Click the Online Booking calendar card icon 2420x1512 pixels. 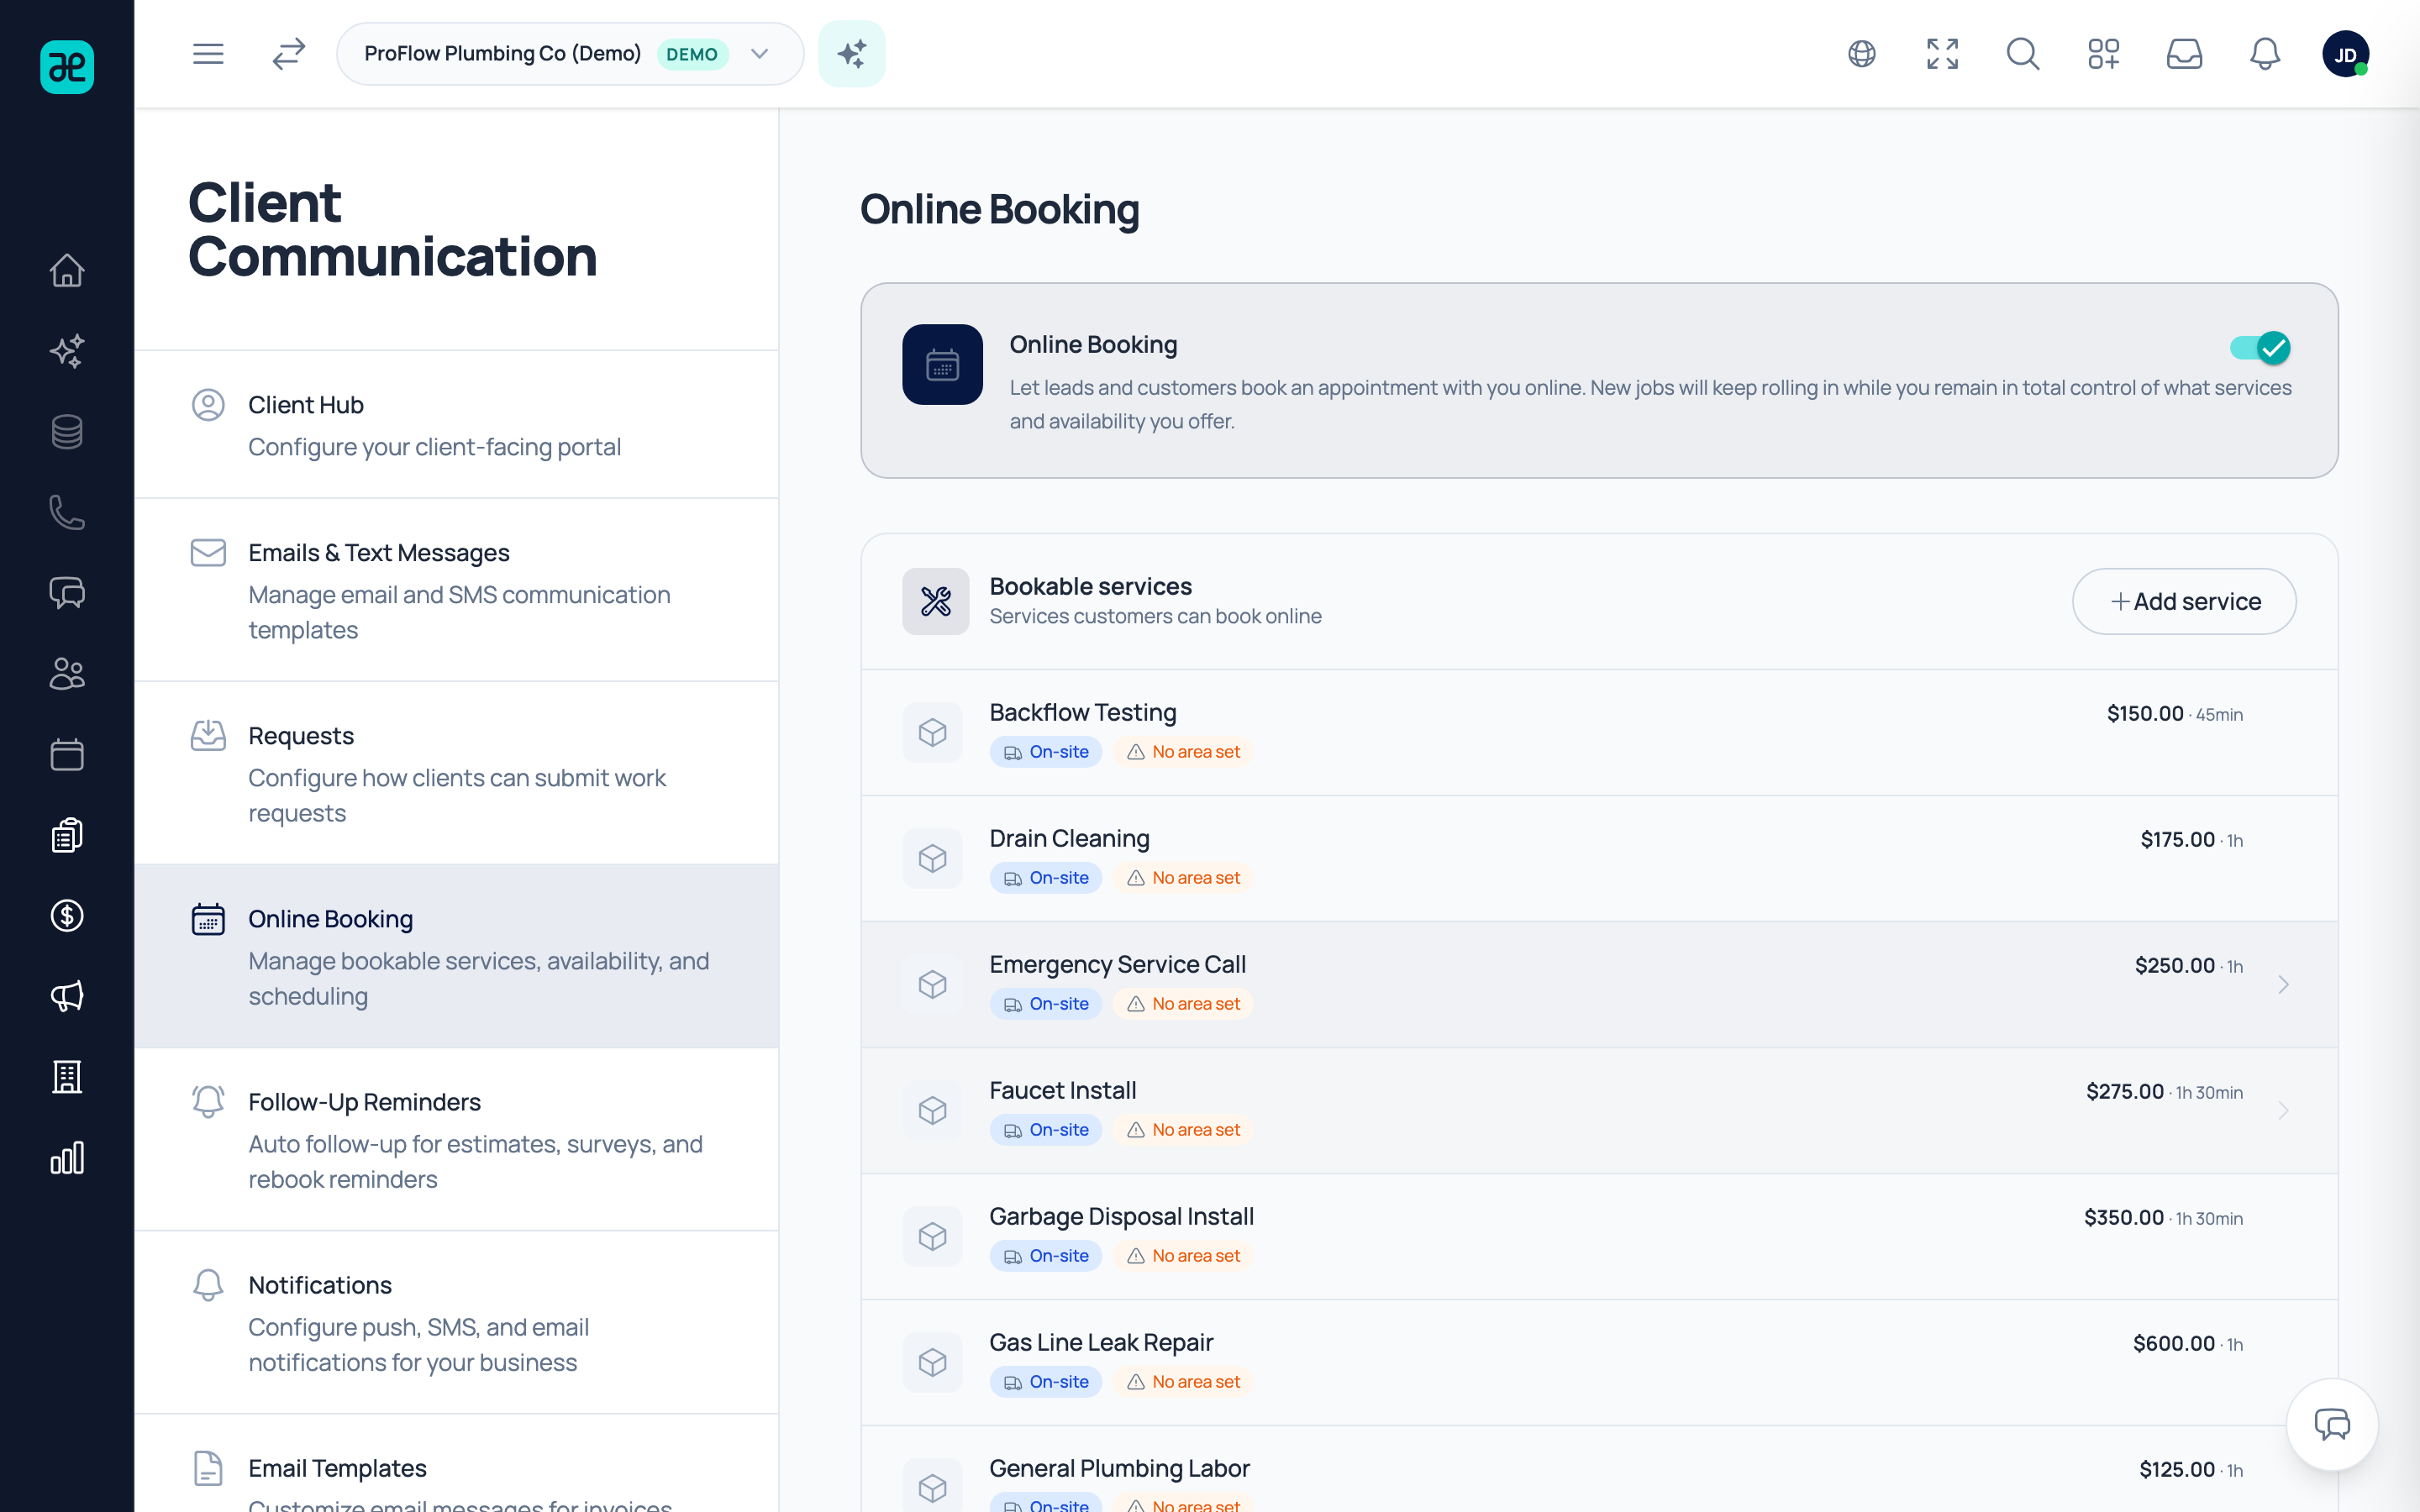(942, 364)
